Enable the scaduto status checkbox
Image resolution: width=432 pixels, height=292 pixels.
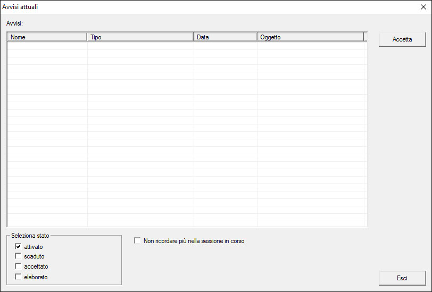[x=18, y=256]
